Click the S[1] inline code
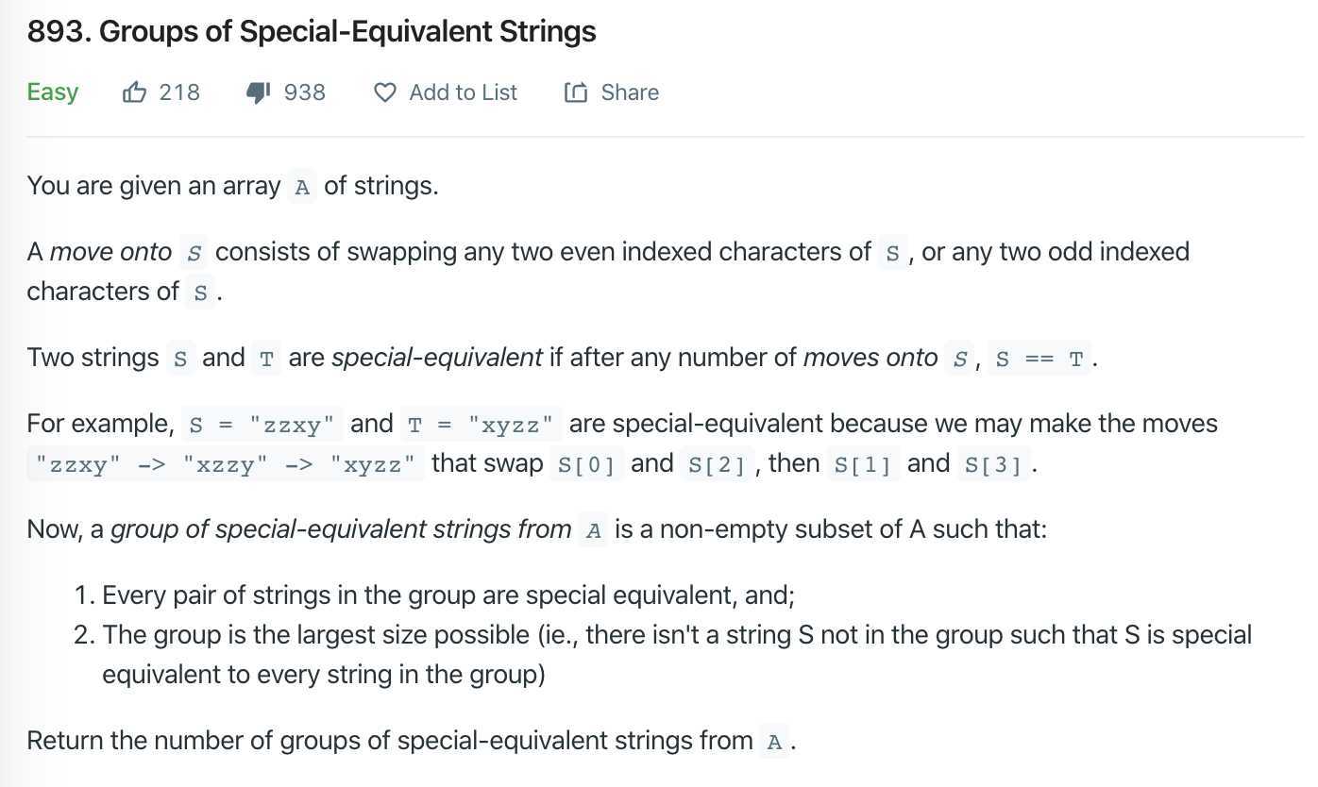The height and width of the screenshot is (787, 1318). click(x=862, y=464)
